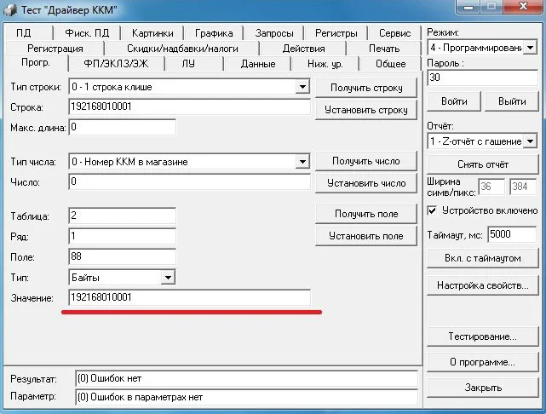Image resolution: width=546 pixels, height=414 pixels.
Task: Select the Скидки/надбавки/налоги tab
Action: (182, 49)
